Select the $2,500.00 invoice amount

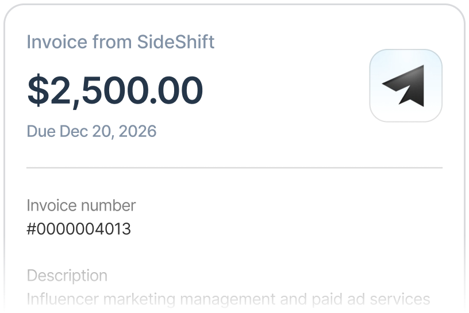click(x=115, y=90)
